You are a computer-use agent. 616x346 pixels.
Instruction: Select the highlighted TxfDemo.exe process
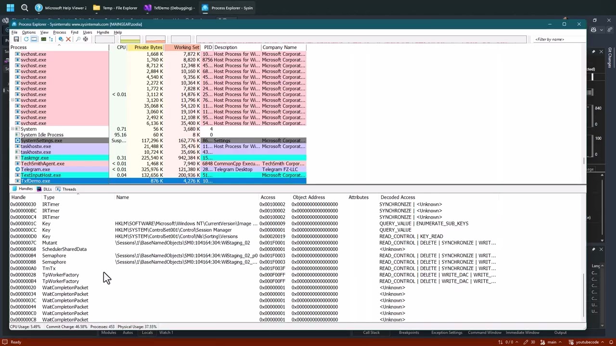(158, 181)
